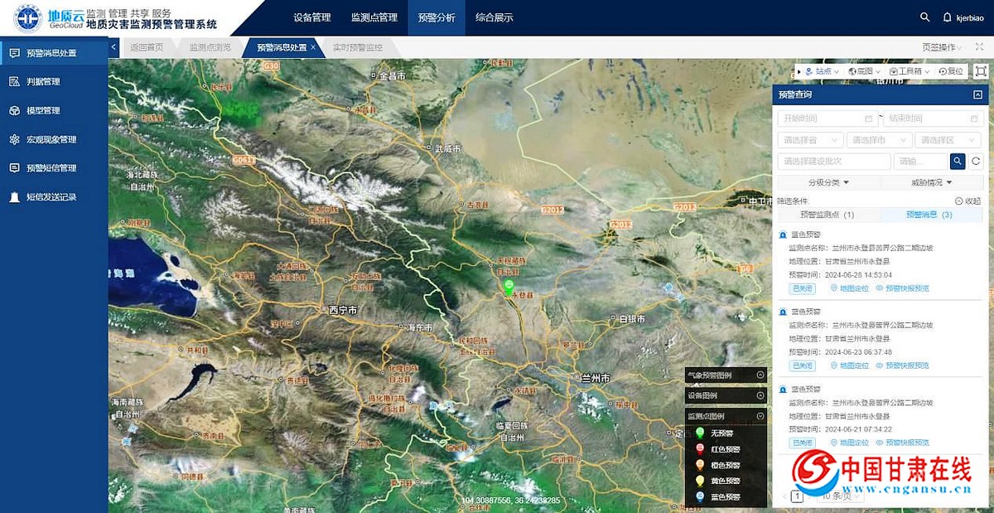
Task: Show the 预警监测点 (1) list tab
Action: tap(828, 215)
